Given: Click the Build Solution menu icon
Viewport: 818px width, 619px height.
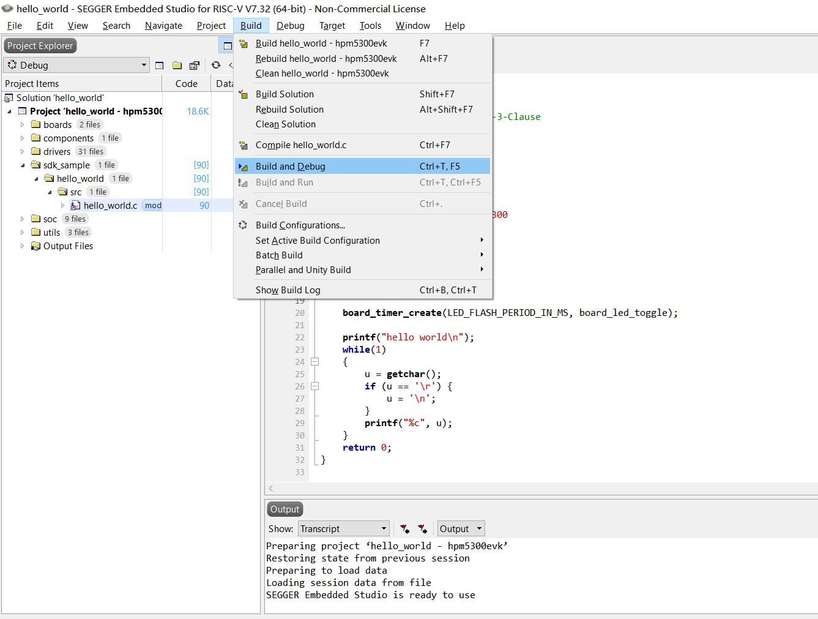Looking at the screenshot, I should pos(244,94).
